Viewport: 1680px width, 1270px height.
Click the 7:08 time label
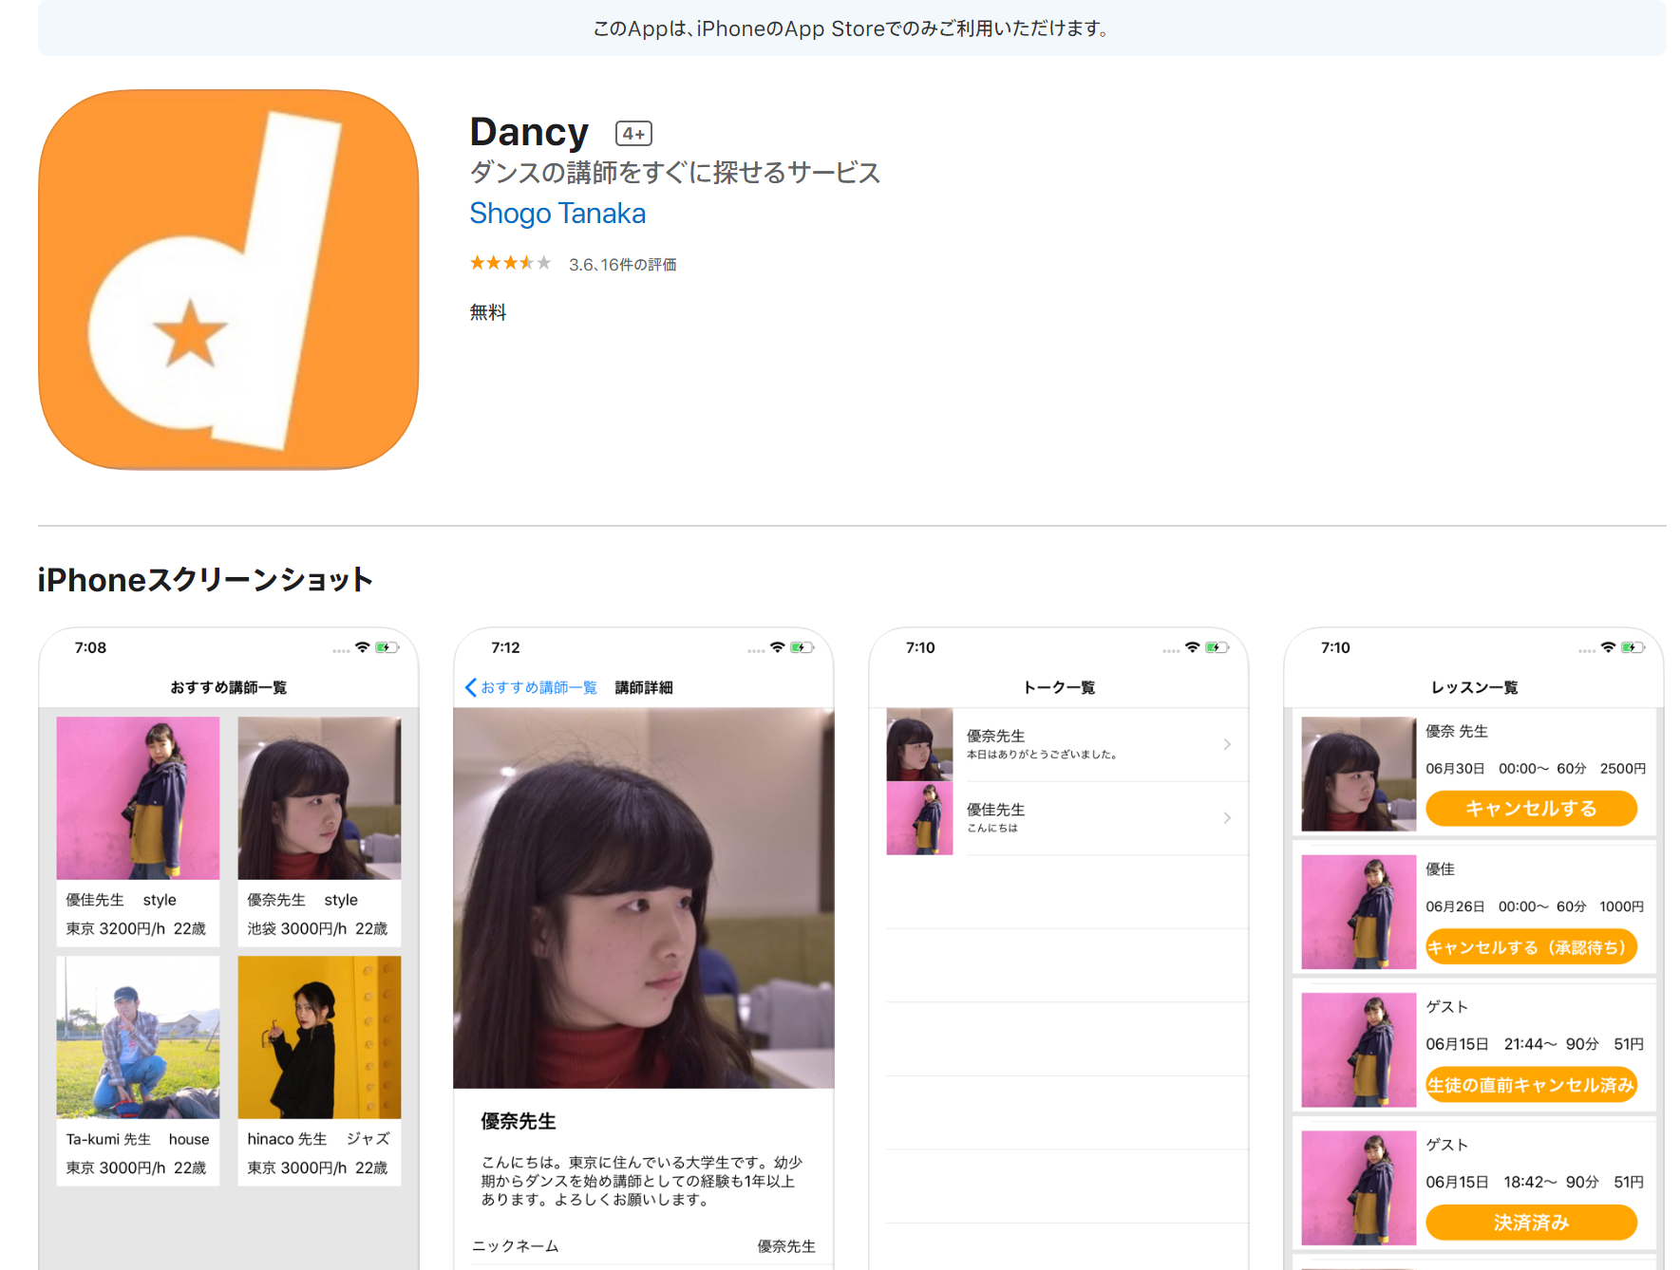[90, 647]
